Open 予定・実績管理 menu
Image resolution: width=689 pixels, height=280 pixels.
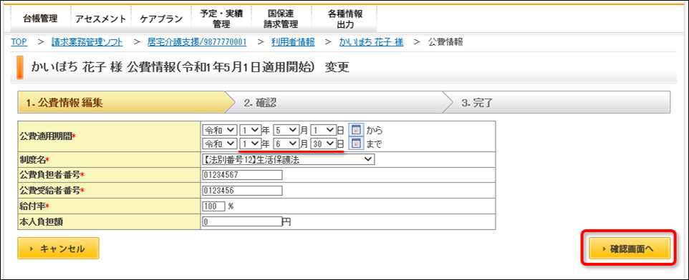coord(221,19)
